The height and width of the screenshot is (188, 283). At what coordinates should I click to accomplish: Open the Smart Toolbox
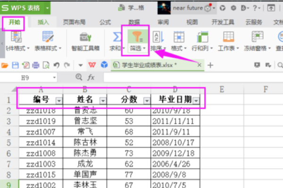pos(85,37)
